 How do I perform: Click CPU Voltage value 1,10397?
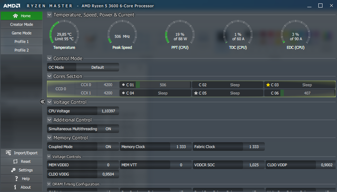(108, 111)
